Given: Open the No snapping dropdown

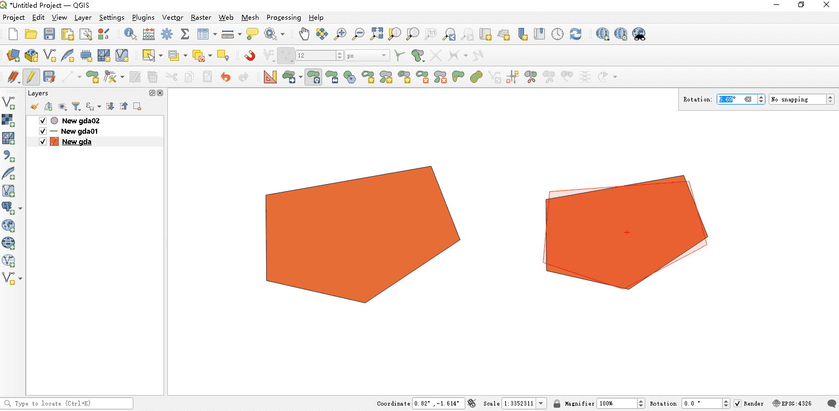Looking at the screenshot, I should (801, 99).
